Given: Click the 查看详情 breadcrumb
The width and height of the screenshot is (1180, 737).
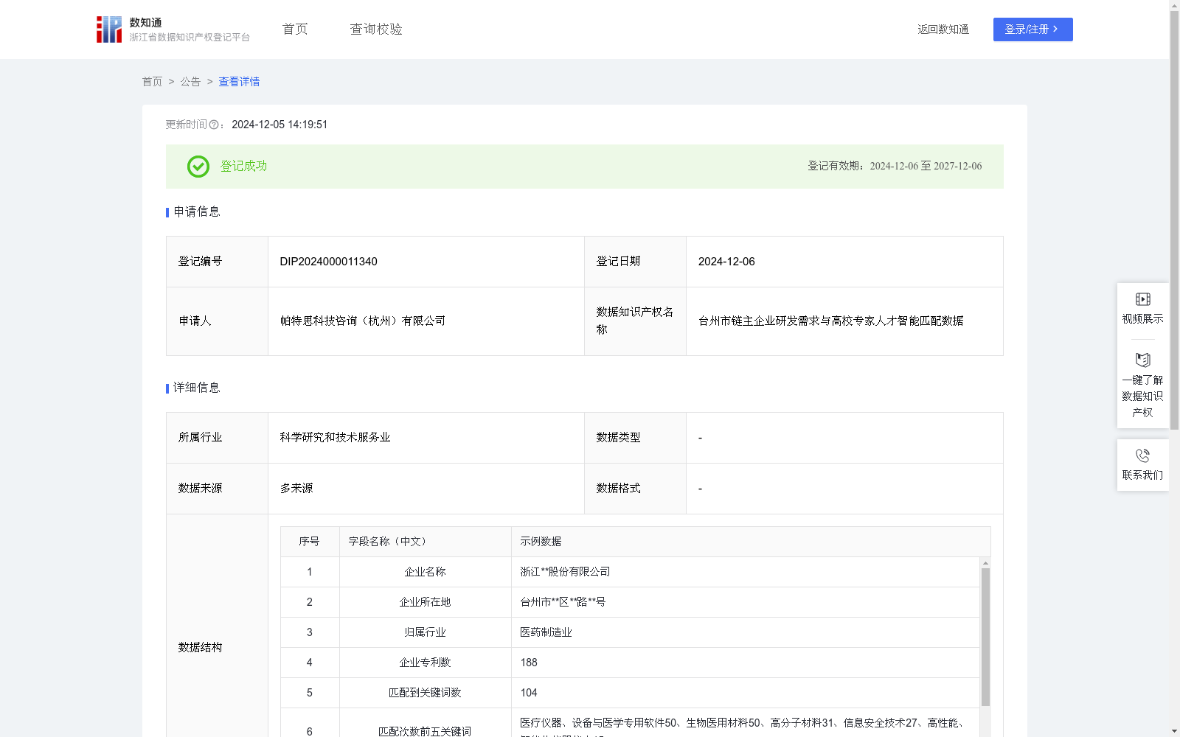Looking at the screenshot, I should pos(239,82).
